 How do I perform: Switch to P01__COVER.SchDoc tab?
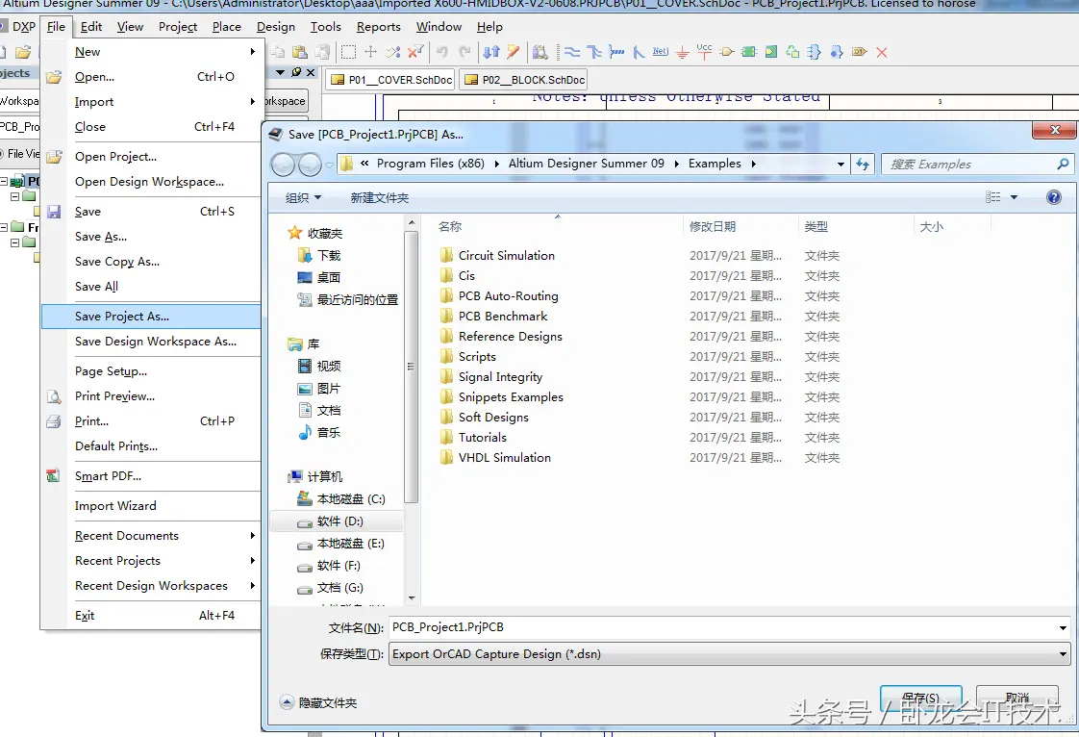(x=390, y=80)
